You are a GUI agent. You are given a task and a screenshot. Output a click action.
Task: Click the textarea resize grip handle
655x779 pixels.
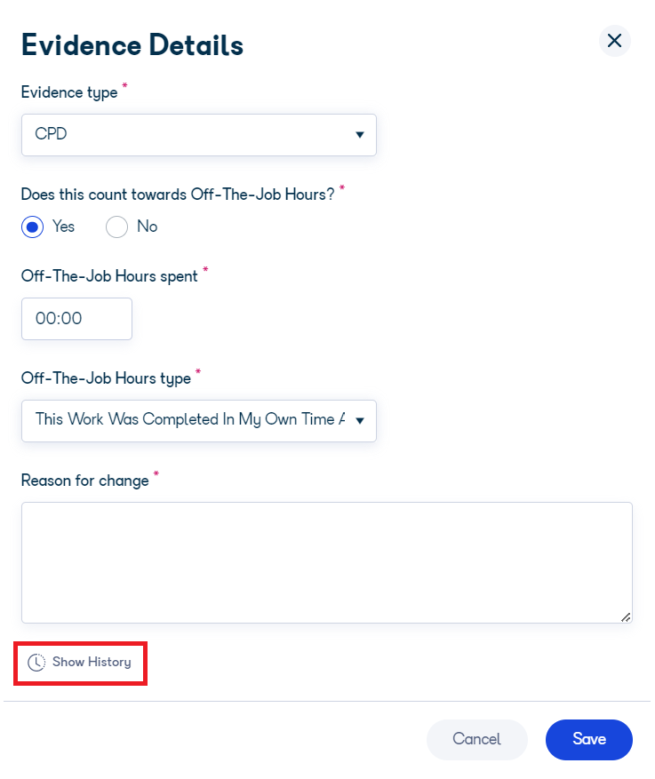(x=626, y=617)
